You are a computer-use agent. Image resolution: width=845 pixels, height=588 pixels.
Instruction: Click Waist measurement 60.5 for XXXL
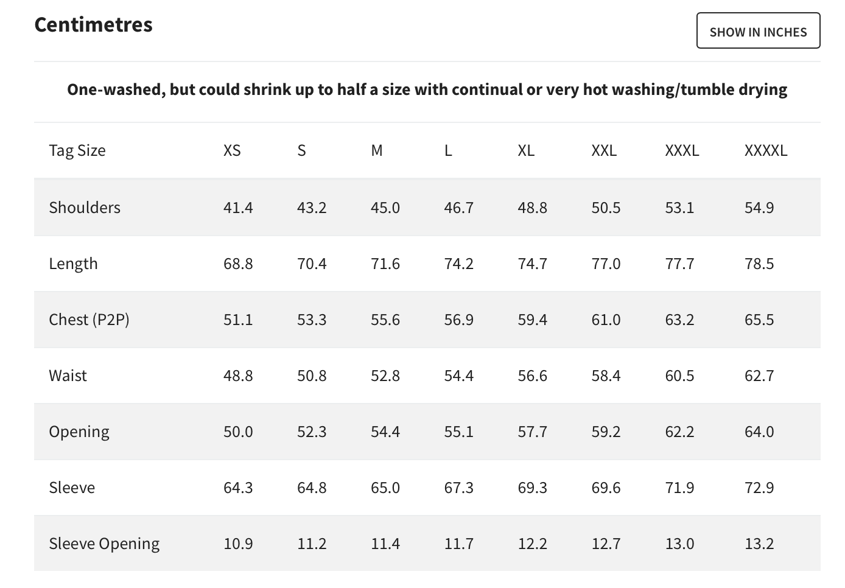679,376
